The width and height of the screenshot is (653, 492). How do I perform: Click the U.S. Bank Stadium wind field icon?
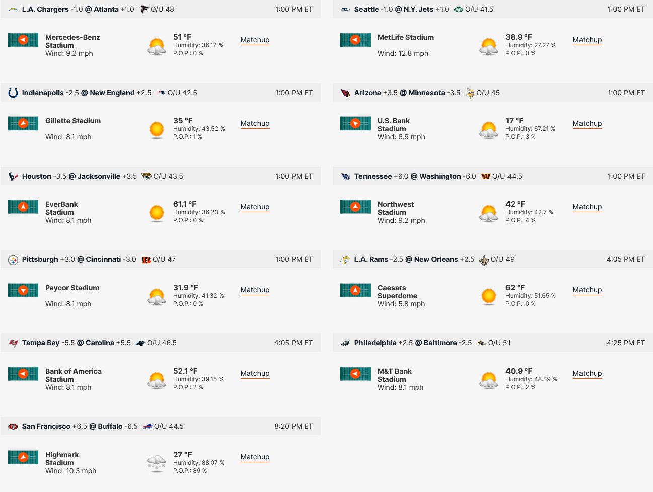coord(355,123)
